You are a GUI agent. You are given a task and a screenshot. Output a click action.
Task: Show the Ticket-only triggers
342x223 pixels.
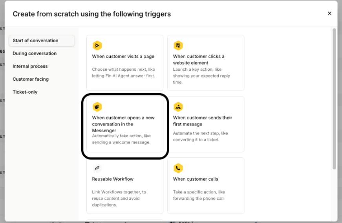(x=25, y=92)
